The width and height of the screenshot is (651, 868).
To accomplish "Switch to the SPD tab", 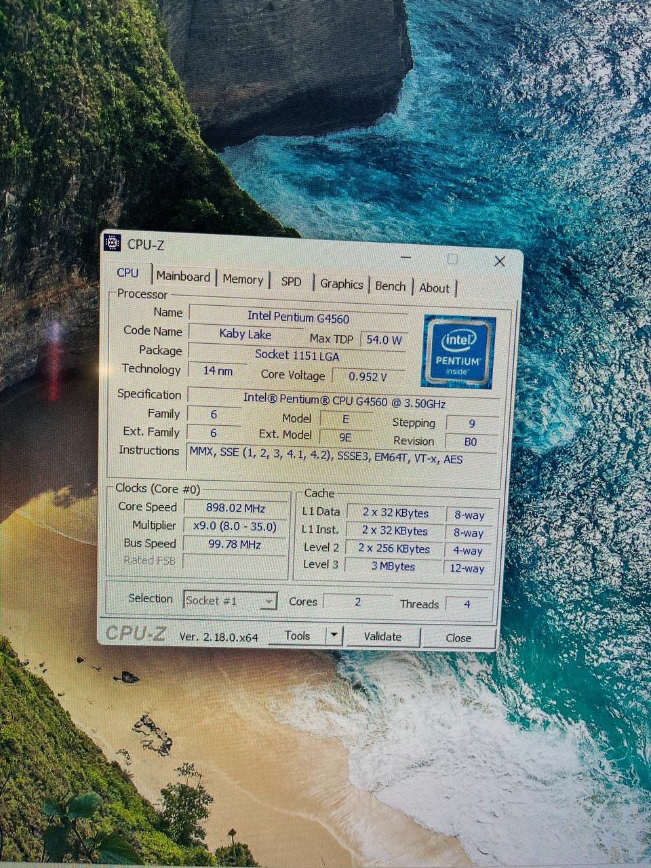I will 291,281.
